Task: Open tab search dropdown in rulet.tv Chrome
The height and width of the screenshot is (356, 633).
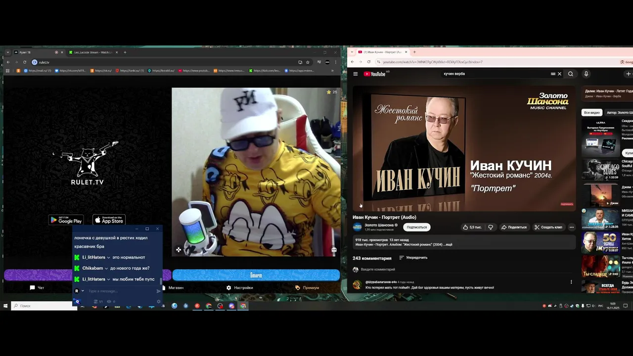Action: [x=8, y=52]
